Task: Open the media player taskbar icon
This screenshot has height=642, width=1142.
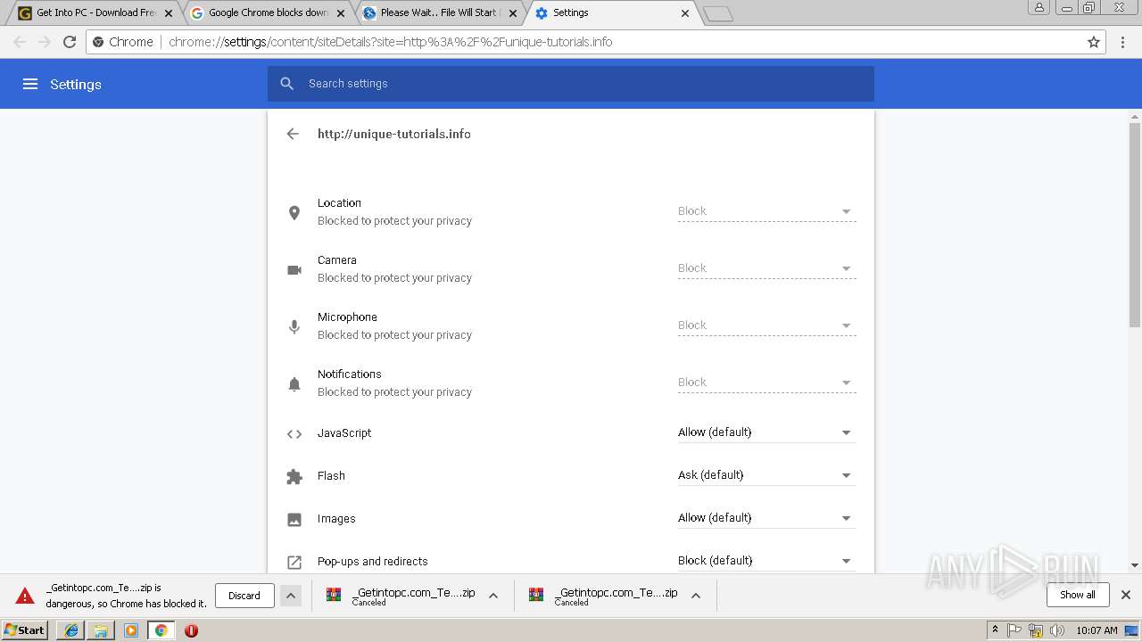Action: click(131, 630)
